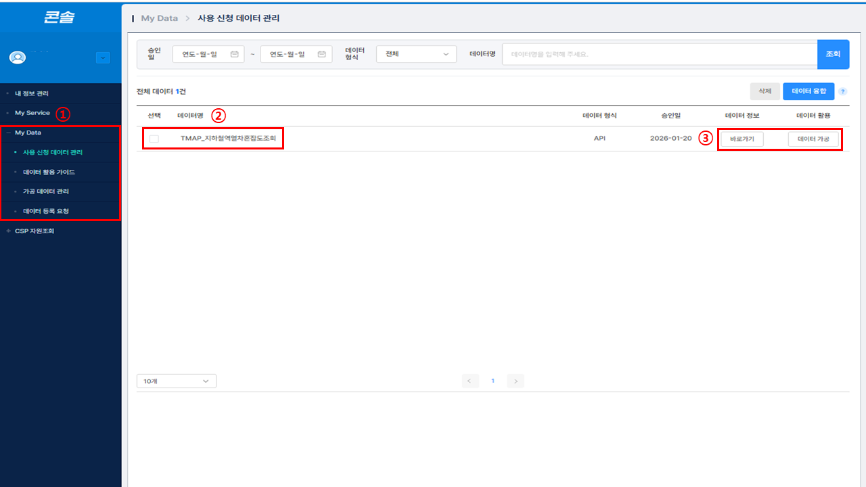The height and width of the screenshot is (487, 866).
Task: Click the 조회 search button
Action: 833,54
